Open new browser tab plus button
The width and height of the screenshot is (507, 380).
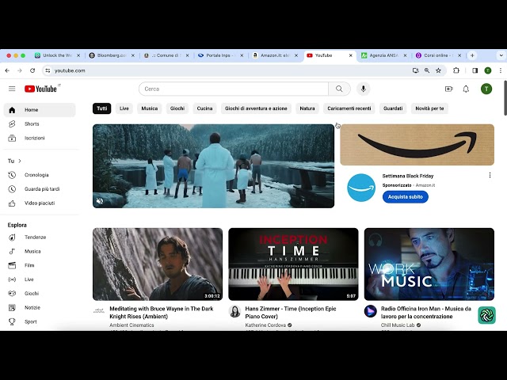pos(472,55)
